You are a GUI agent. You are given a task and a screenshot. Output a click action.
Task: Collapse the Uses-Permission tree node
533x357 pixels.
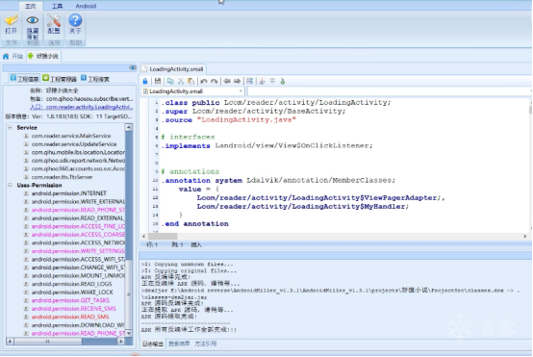(x=11, y=186)
